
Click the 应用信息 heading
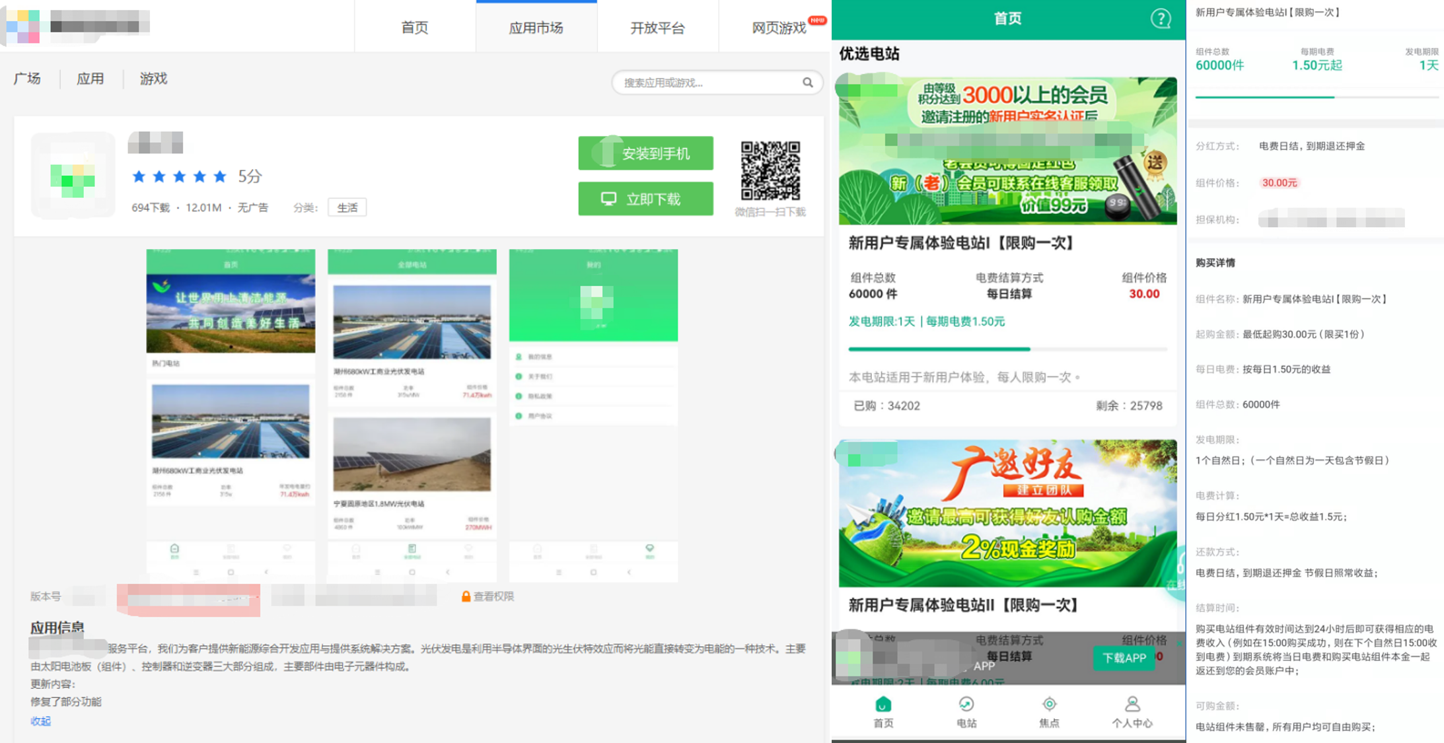(57, 627)
